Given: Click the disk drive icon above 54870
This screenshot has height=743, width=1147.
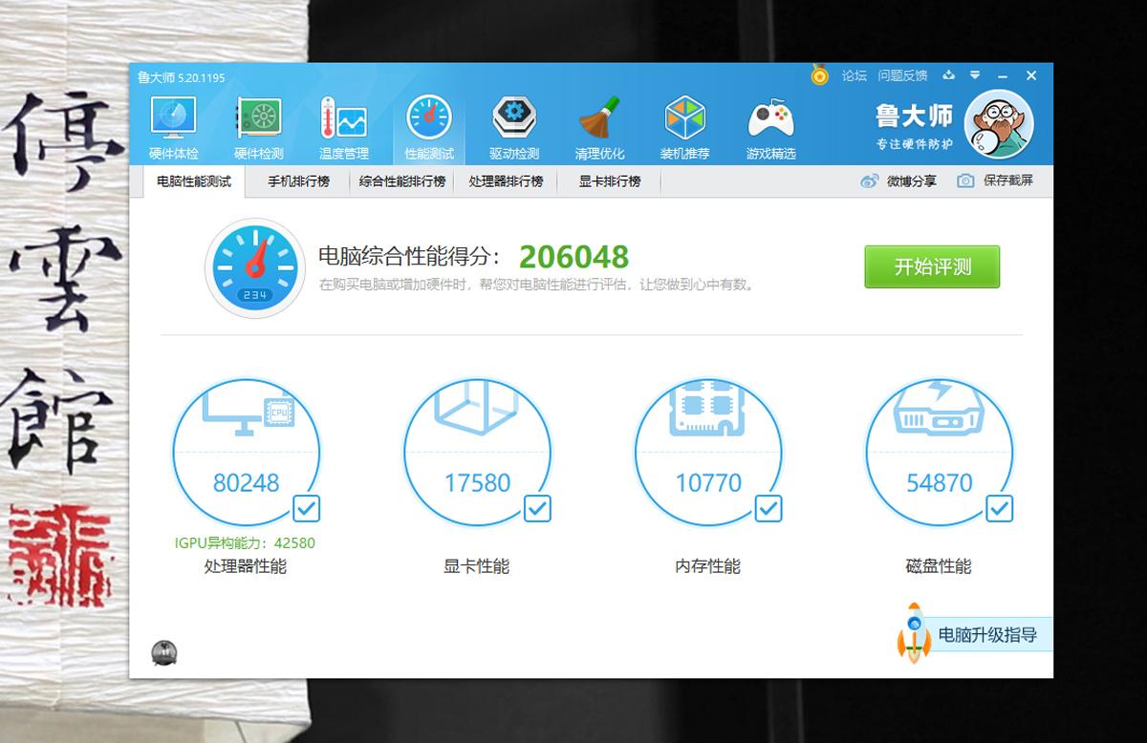Looking at the screenshot, I should click(x=940, y=407).
